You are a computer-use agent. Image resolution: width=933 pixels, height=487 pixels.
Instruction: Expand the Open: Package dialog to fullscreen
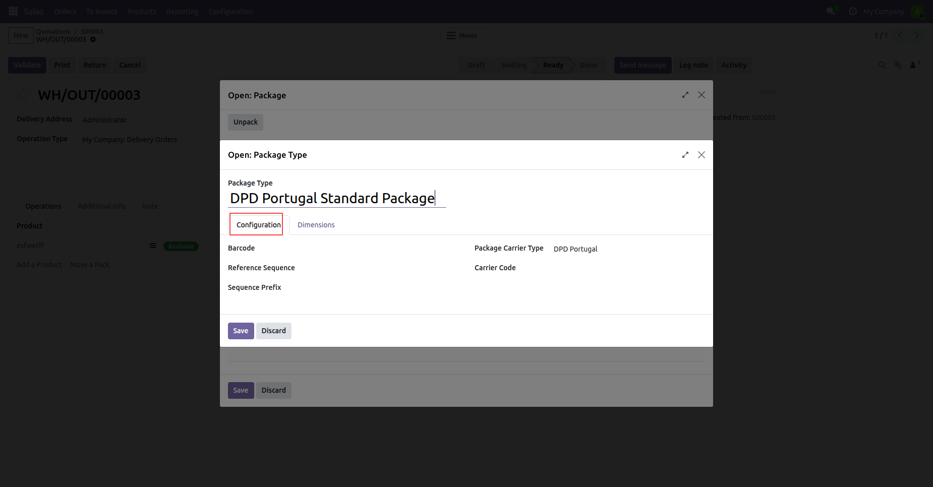coord(685,95)
